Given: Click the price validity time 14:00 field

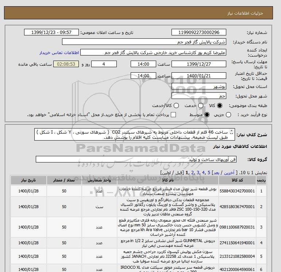Looking at the screenshot, I should pos(143,76).
